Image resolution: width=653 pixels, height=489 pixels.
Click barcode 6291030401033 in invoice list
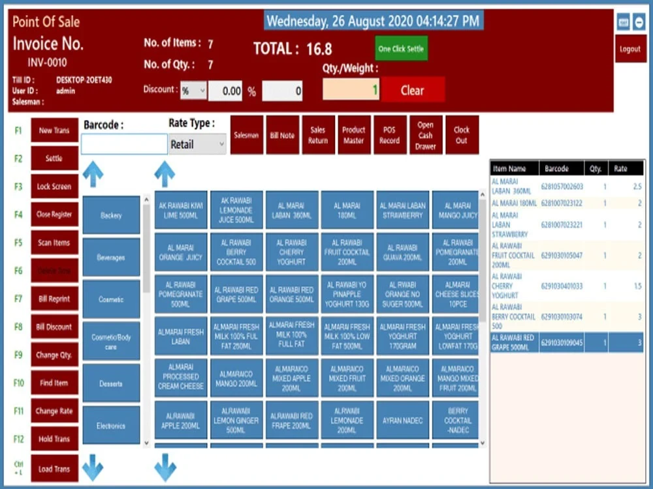(562, 286)
